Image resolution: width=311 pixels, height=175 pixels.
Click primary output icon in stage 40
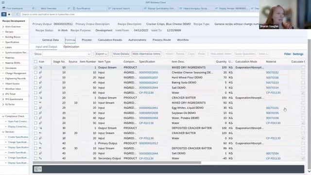pos(40,143)
